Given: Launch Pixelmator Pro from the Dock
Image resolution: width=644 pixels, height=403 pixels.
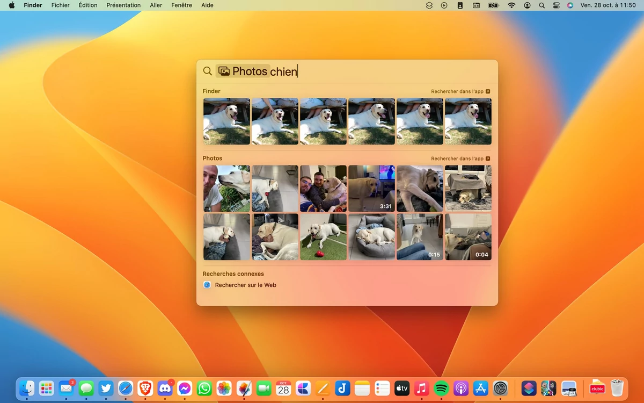Looking at the screenshot, I should coord(244,388).
